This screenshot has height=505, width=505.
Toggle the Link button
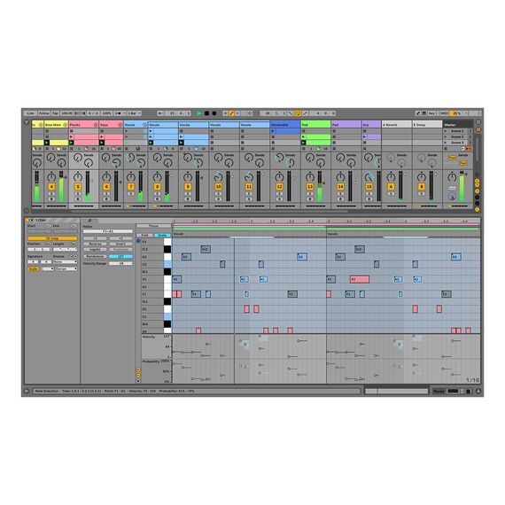(x=30, y=113)
